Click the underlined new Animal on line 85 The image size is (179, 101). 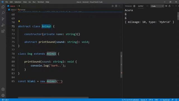point(51,81)
